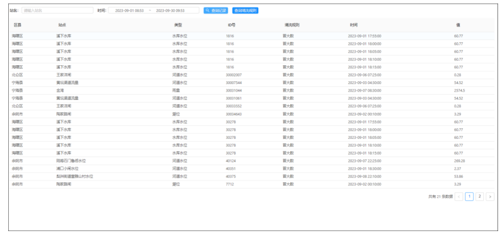The height and width of the screenshot is (234, 504).
Task: Select the 金湾 雨量 row
Action: 252,91
